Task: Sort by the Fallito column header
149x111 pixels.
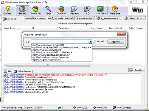Action: click(x=130, y=28)
